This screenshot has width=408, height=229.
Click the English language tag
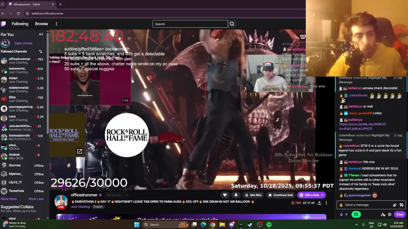point(98,207)
